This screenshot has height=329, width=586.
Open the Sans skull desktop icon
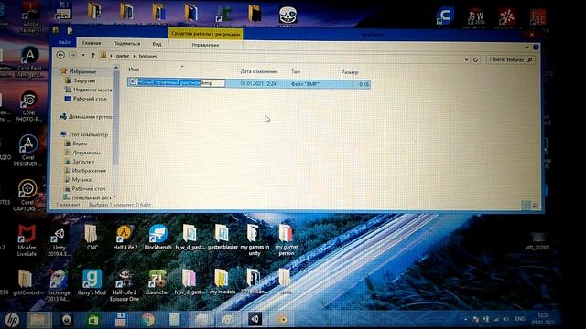pos(288,16)
